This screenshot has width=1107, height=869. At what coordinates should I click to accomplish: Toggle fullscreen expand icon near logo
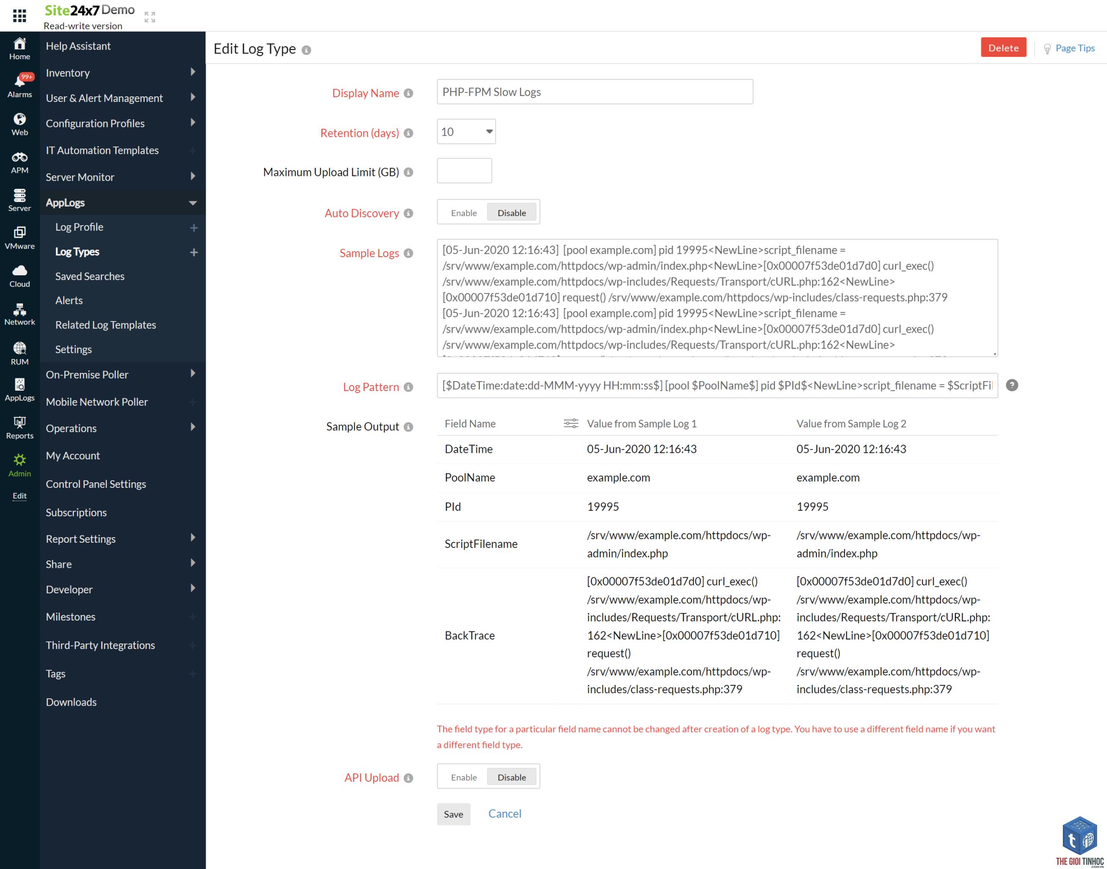click(x=150, y=17)
